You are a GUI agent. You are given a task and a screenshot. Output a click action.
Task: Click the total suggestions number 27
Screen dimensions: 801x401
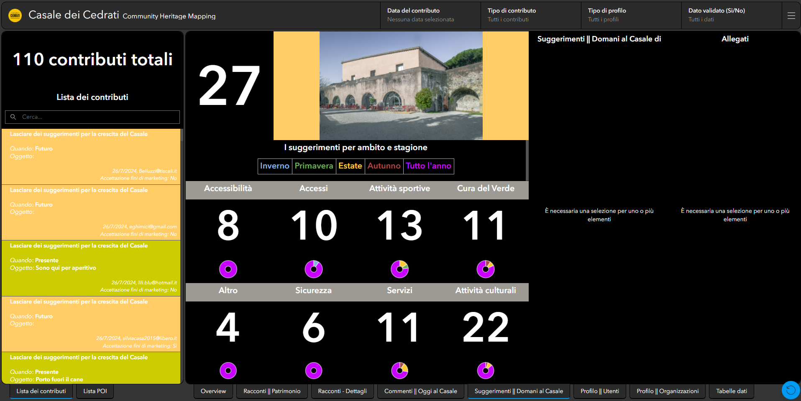pyautogui.click(x=229, y=86)
